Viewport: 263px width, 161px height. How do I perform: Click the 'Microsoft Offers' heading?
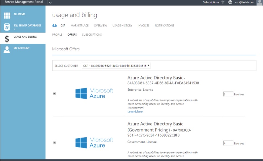66,49
